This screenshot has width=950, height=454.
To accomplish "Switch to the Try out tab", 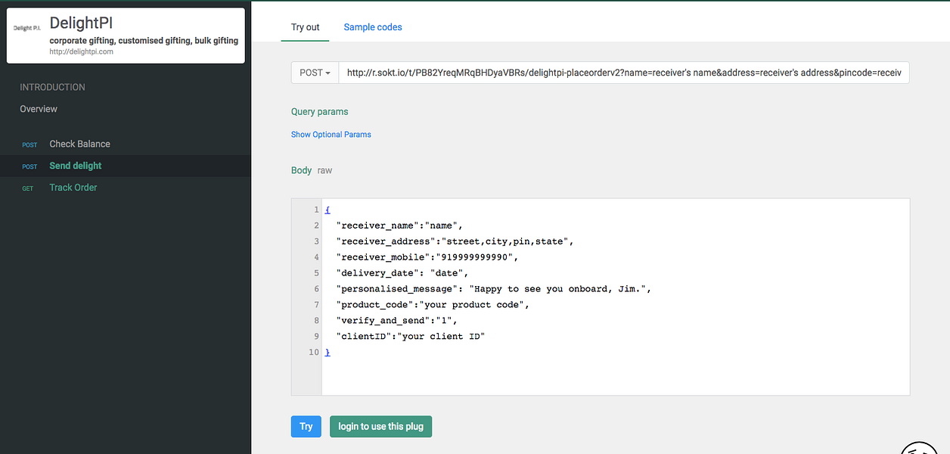I will 306,27.
